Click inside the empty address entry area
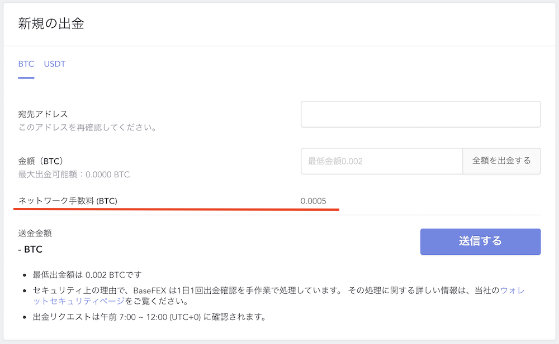 pyautogui.click(x=420, y=114)
